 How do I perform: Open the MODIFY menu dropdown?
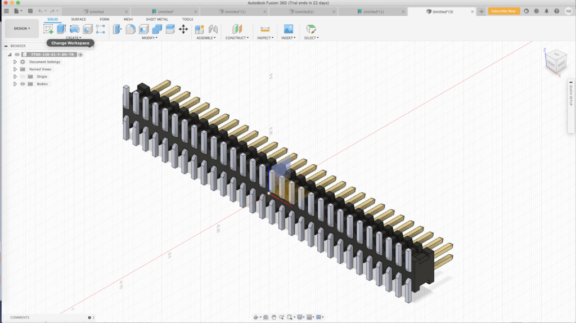150,38
